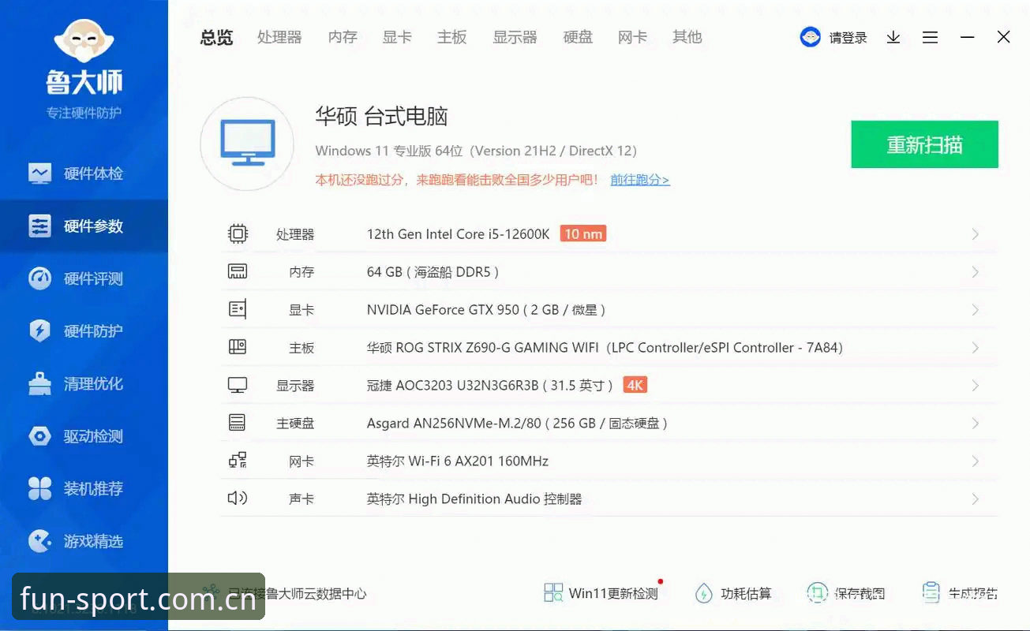1030x631 pixels.
Task: Click the network card icon
Action: tap(238, 461)
